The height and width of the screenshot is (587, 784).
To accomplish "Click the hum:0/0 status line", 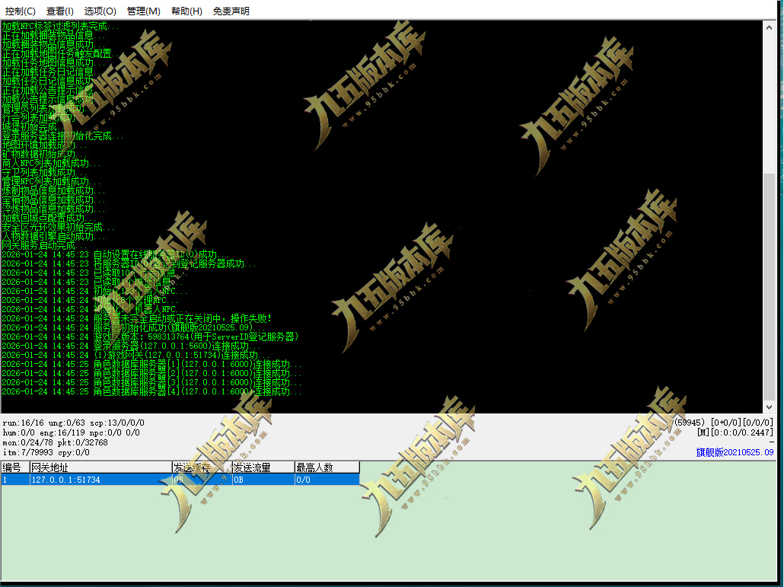I will pos(71,433).
